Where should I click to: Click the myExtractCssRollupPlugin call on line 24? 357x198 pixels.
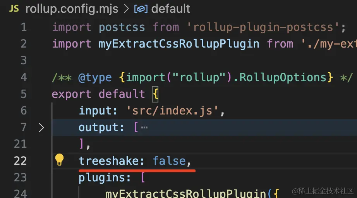(x=185, y=193)
